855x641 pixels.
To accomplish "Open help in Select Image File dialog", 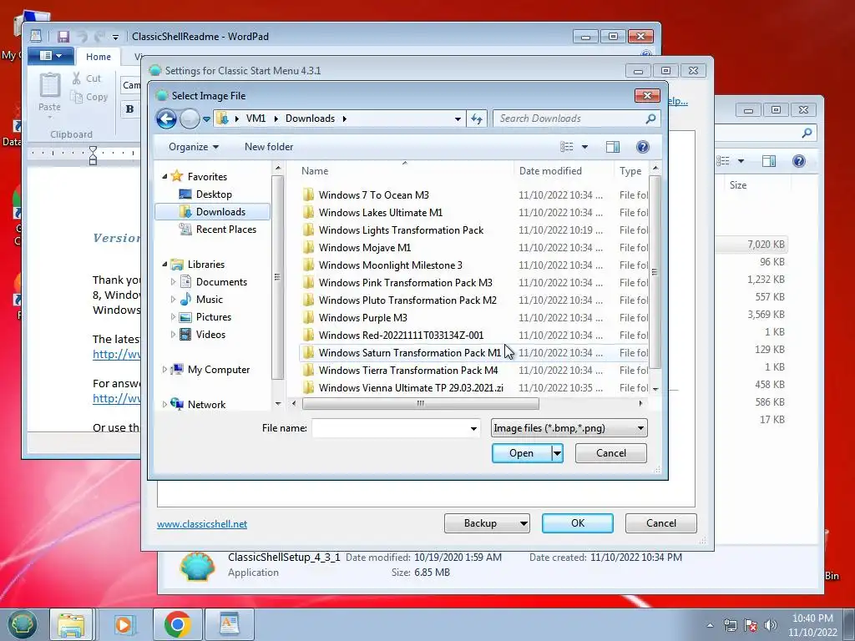I will click(x=643, y=147).
